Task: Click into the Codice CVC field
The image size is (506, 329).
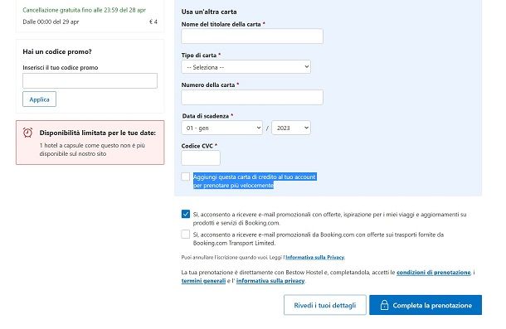Action: point(201,158)
